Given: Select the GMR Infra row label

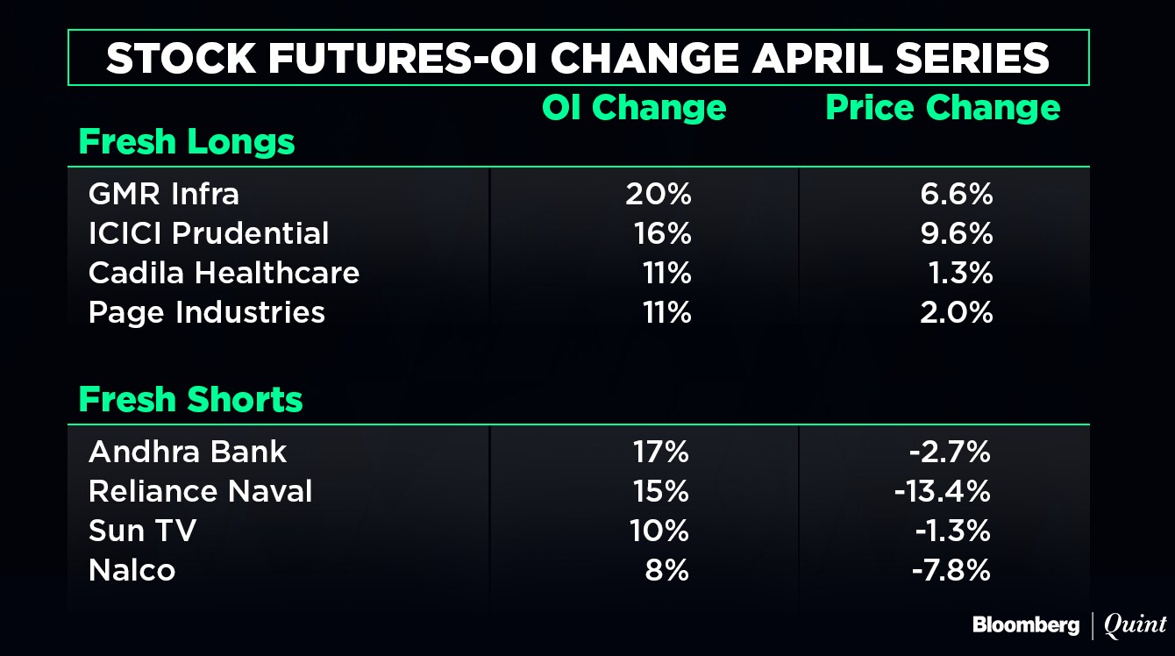Looking at the screenshot, I should (163, 193).
